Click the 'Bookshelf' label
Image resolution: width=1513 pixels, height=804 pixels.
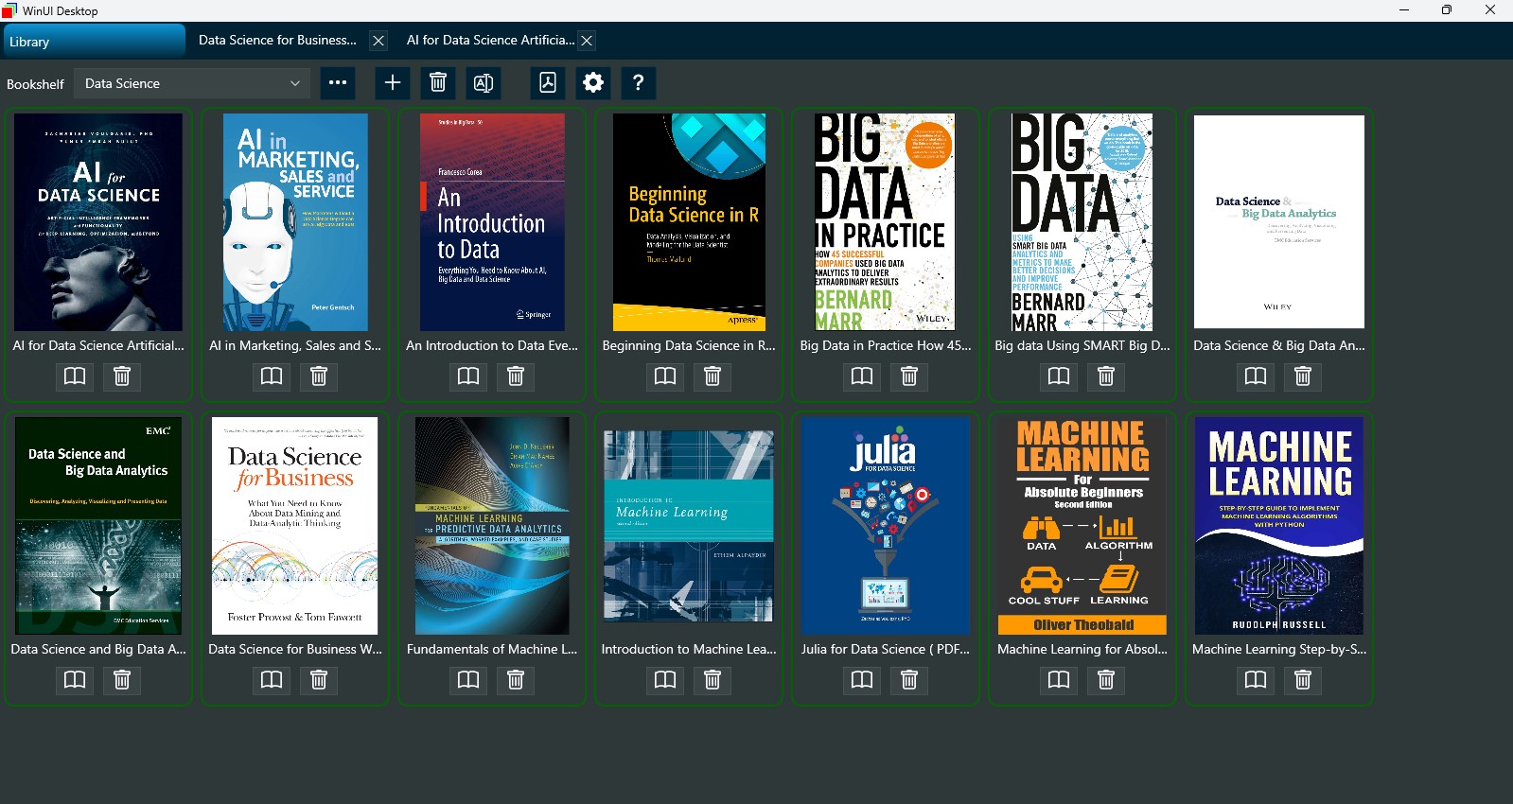pos(35,84)
